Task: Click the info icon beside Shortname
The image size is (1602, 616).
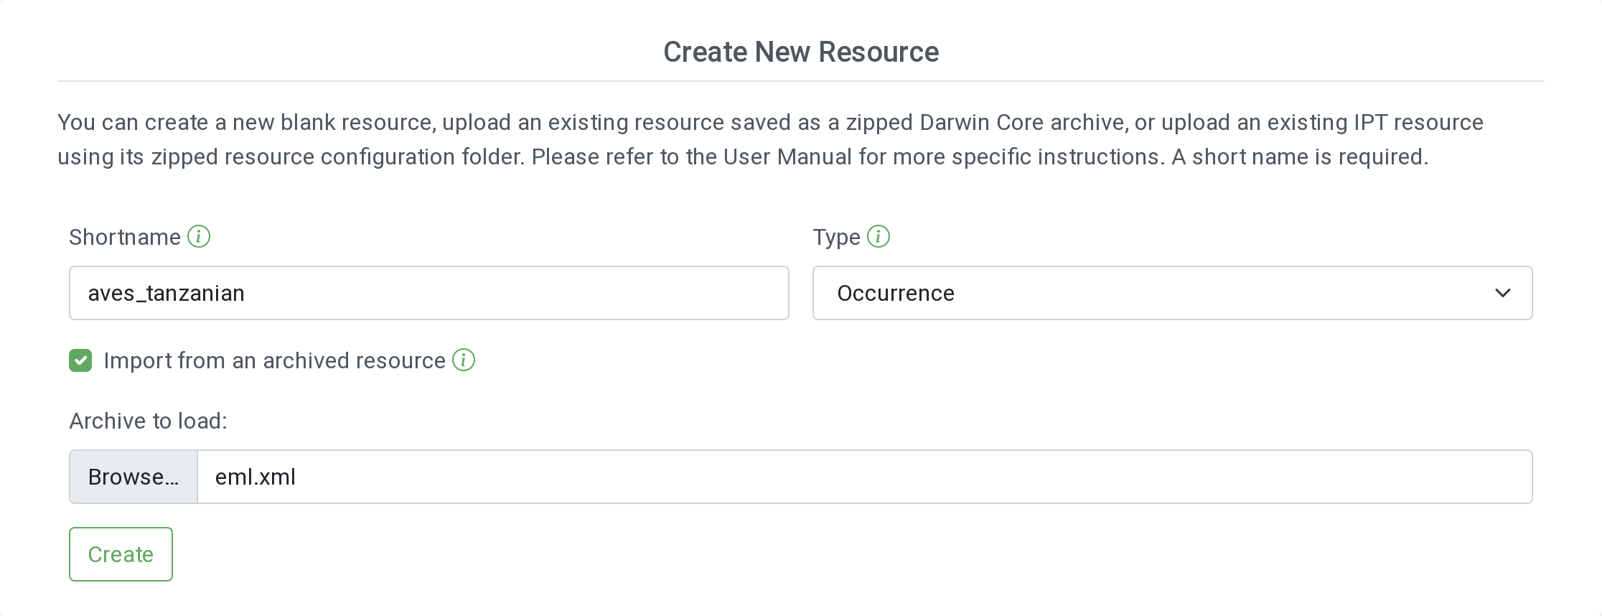Action: [x=199, y=236]
